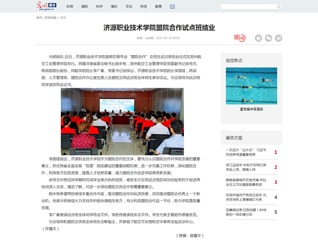Open the 国际 navigation item
This screenshot has height=244, width=318.
85,6
